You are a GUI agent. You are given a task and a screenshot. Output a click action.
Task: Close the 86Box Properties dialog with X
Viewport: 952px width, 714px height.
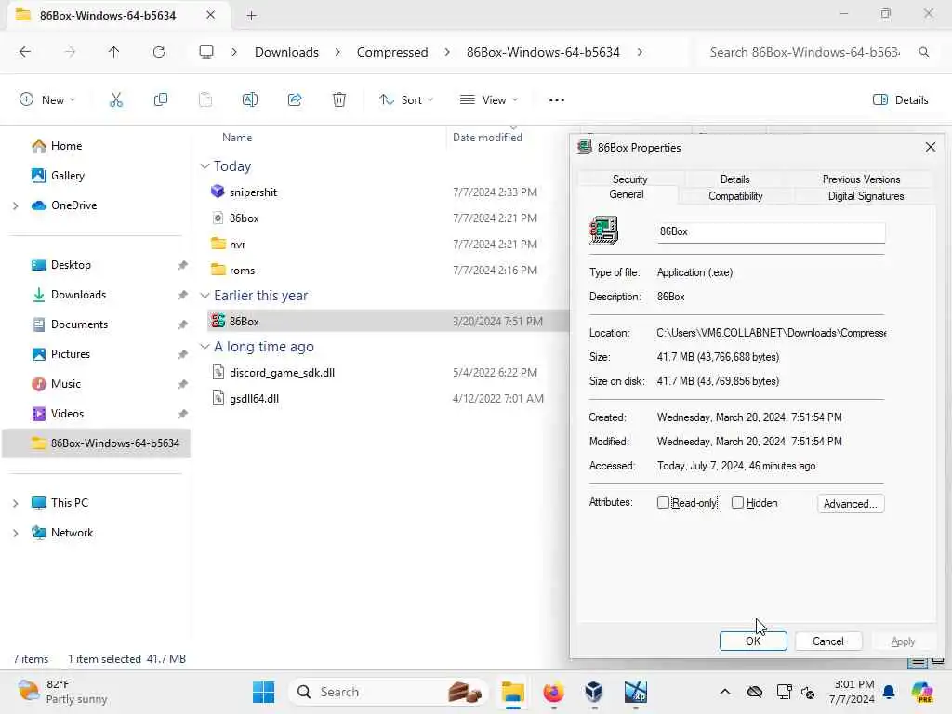[930, 148]
